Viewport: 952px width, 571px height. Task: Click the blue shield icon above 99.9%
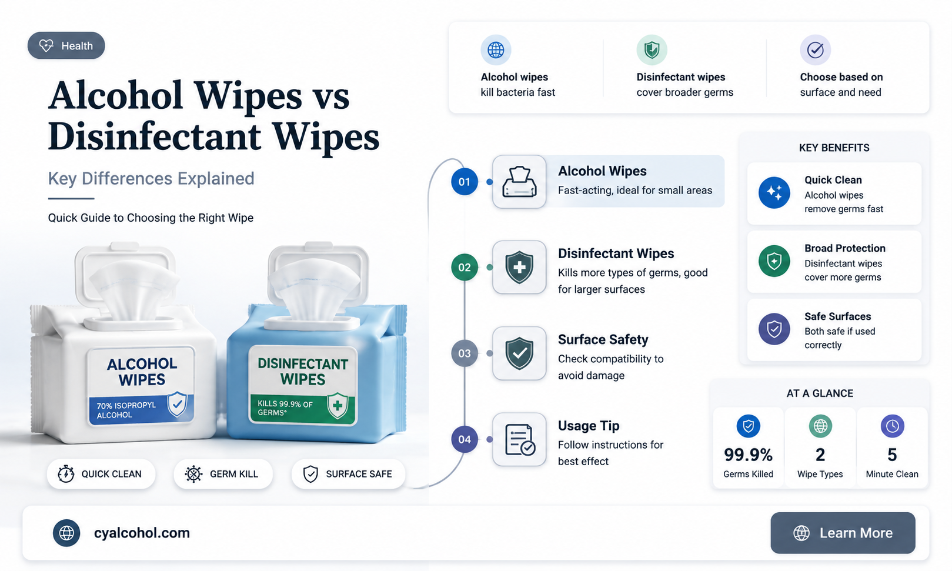click(749, 426)
